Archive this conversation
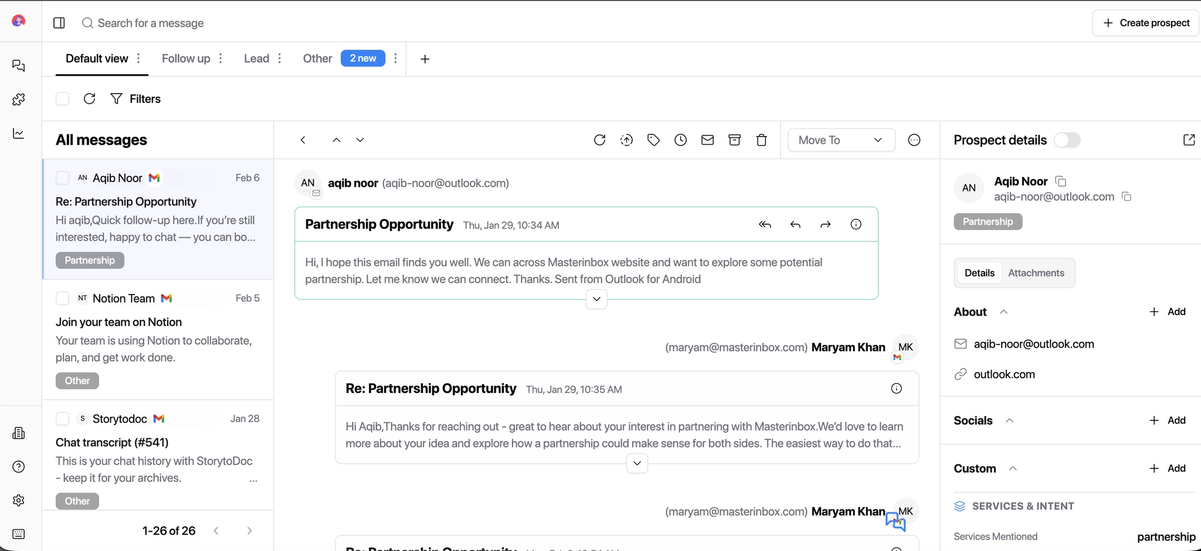 pyautogui.click(x=734, y=140)
